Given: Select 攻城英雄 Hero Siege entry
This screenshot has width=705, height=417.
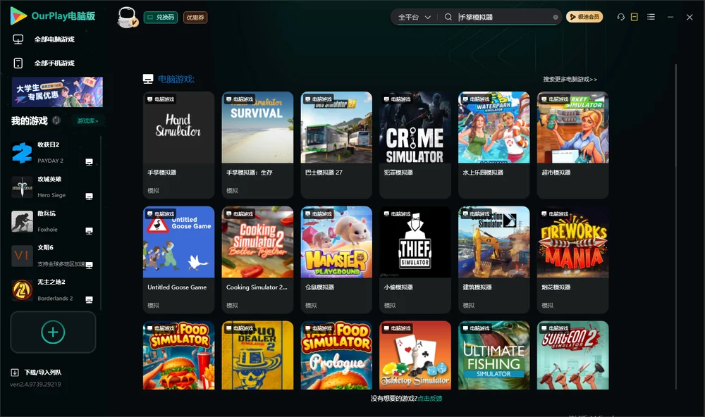Looking at the screenshot, I should (x=53, y=187).
